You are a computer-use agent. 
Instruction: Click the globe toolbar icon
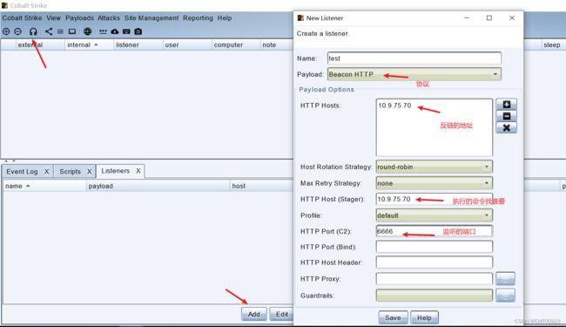[x=87, y=31]
